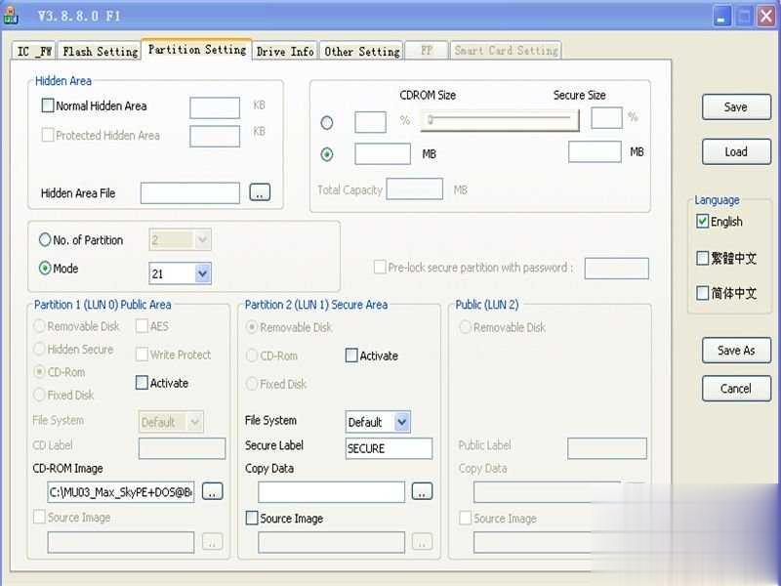This screenshot has height=586, width=781.
Task: Browse for Partition 2 Copy Data
Action: pos(422,491)
